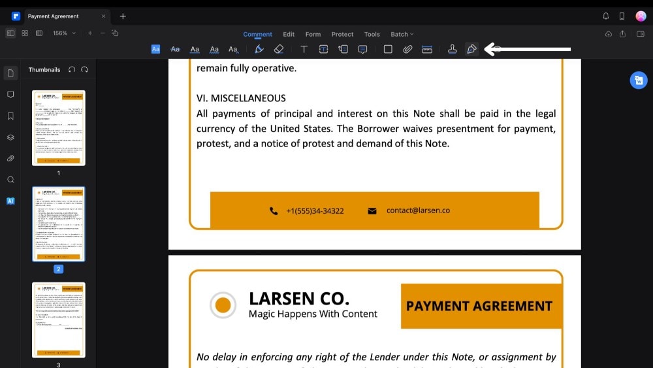
Task: Rotate thumbnails counterclockwise
Action: click(x=72, y=69)
